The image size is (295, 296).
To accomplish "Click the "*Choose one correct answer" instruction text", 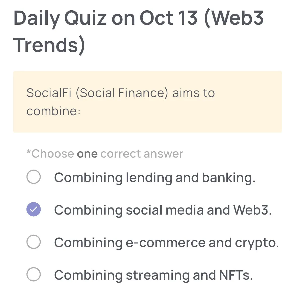I will [x=105, y=153].
